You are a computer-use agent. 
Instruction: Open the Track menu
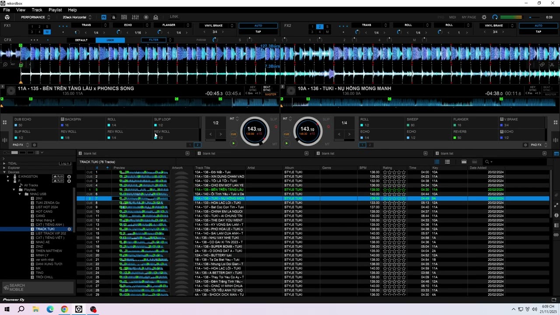(x=37, y=10)
